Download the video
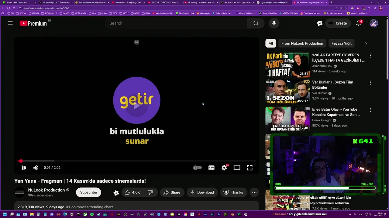The width and height of the screenshot is (389, 218). coord(202,192)
